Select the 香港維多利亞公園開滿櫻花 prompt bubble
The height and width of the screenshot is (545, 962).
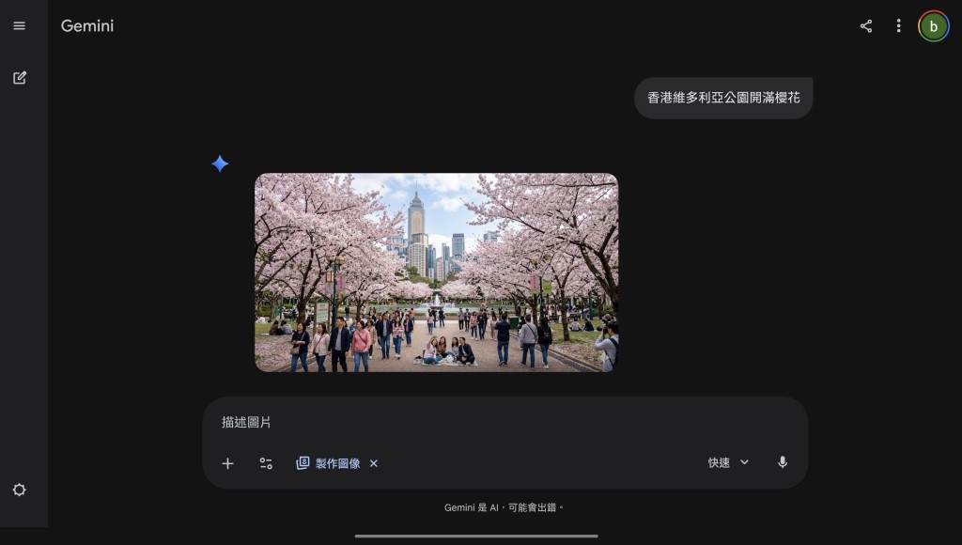(x=723, y=98)
